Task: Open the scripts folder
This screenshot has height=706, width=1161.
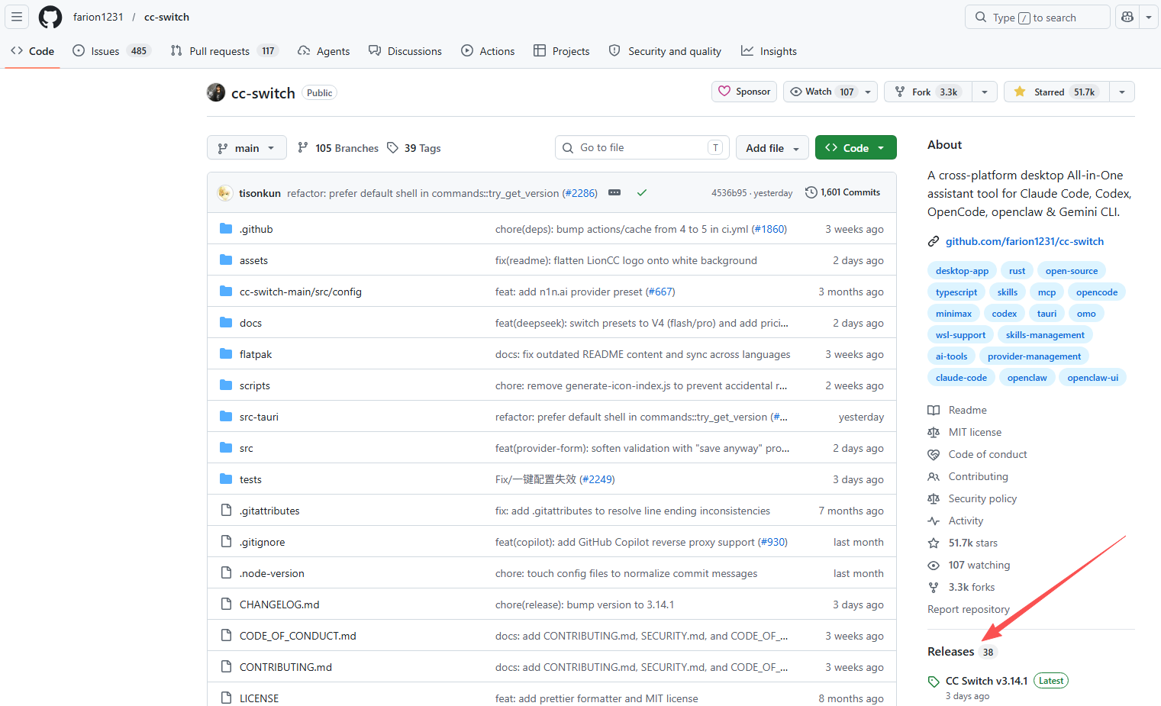Action: tap(255, 385)
